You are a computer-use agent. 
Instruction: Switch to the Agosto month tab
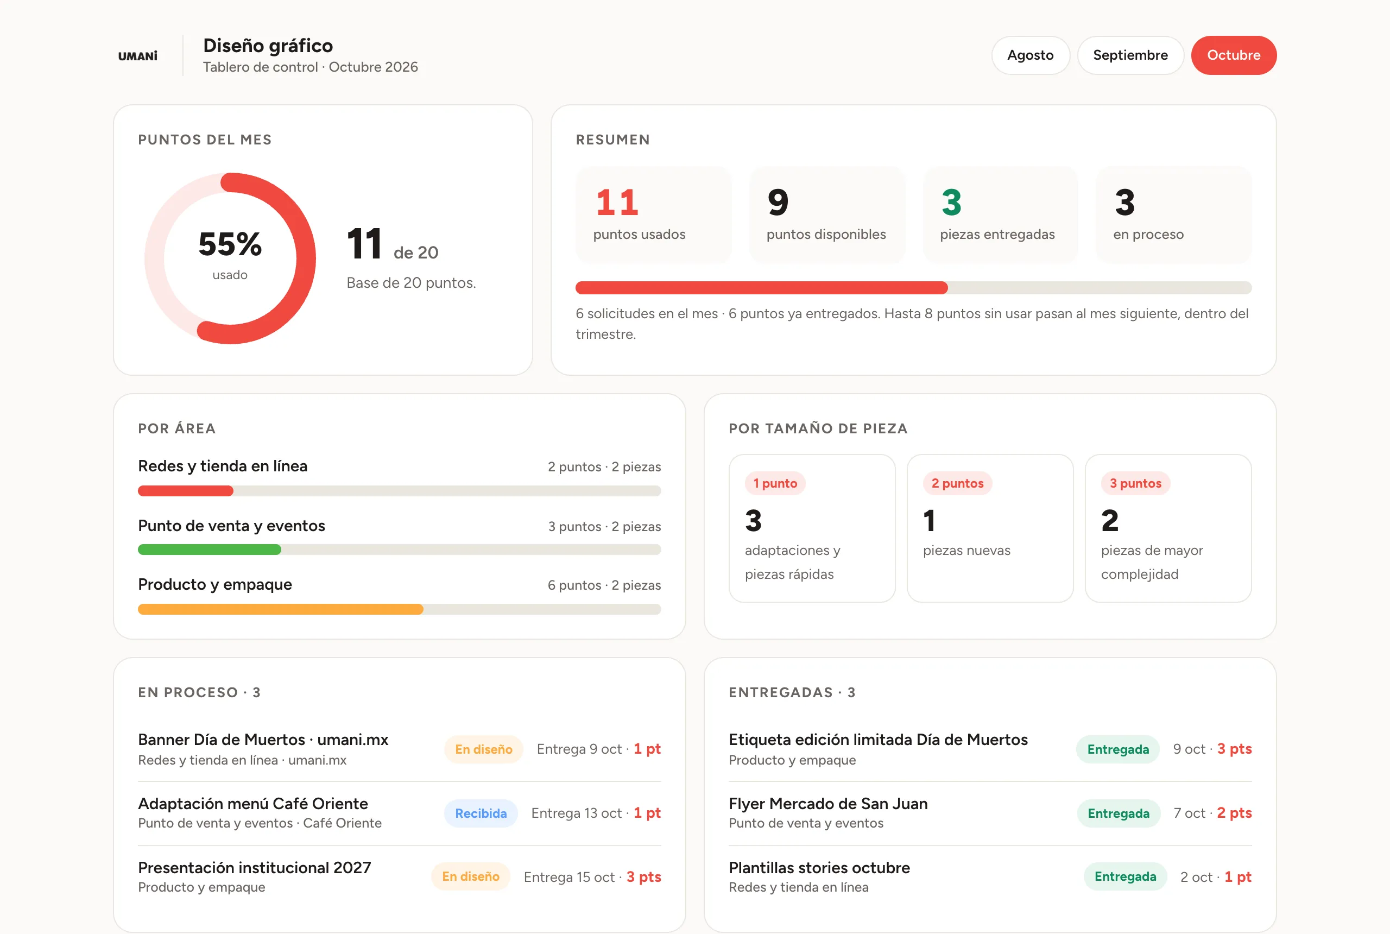pos(1031,55)
